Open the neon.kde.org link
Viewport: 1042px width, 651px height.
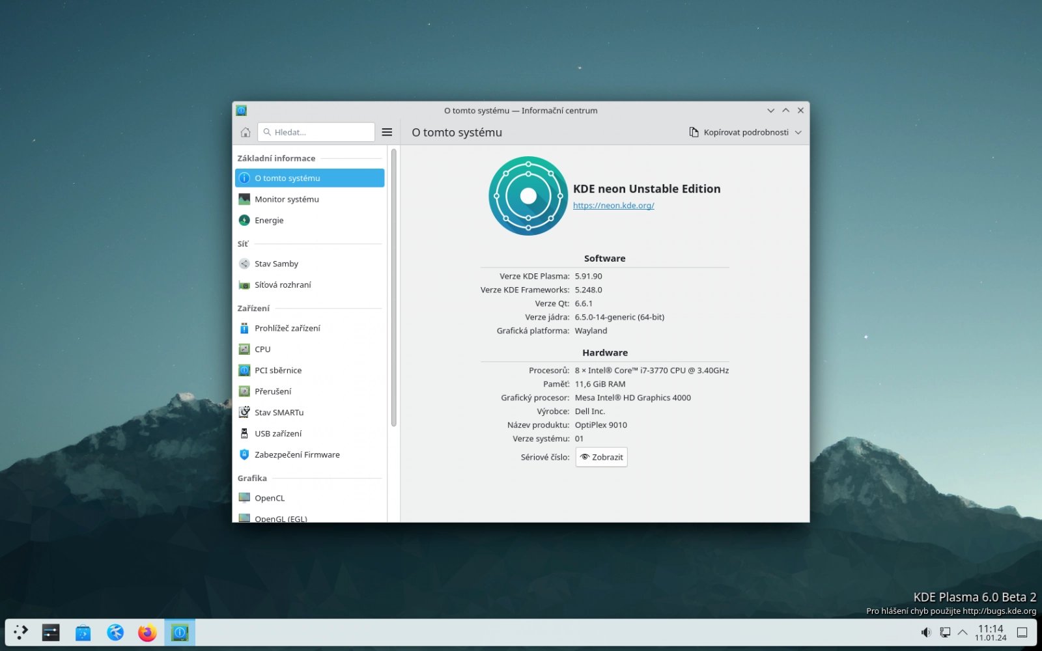click(x=613, y=206)
